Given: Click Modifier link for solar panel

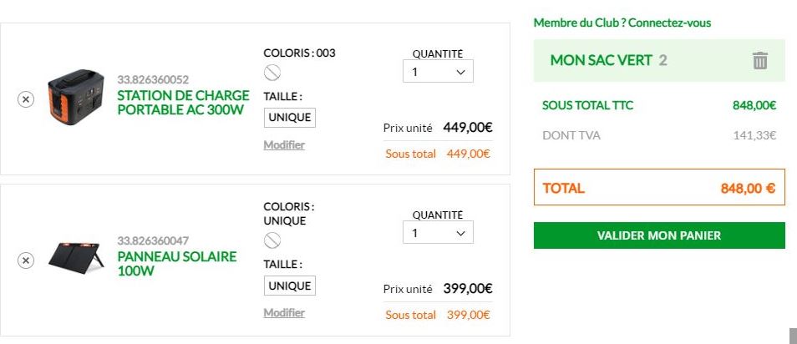Looking at the screenshot, I should 284,312.
